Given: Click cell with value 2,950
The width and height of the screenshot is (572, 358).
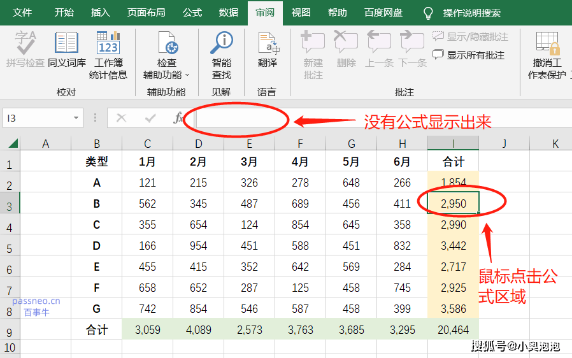Looking at the screenshot, I should [453, 203].
